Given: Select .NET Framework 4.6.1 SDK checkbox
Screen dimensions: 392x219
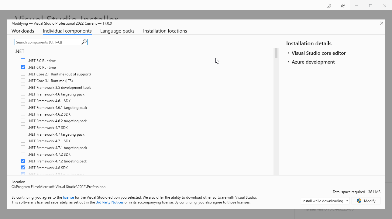Looking at the screenshot, I should pos(23,101).
